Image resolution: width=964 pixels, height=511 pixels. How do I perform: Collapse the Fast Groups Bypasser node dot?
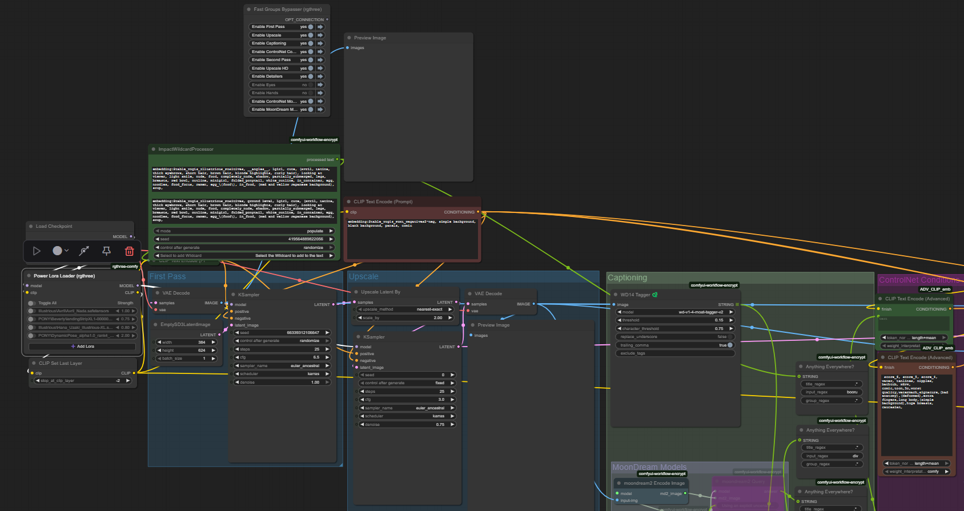[248, 9]
